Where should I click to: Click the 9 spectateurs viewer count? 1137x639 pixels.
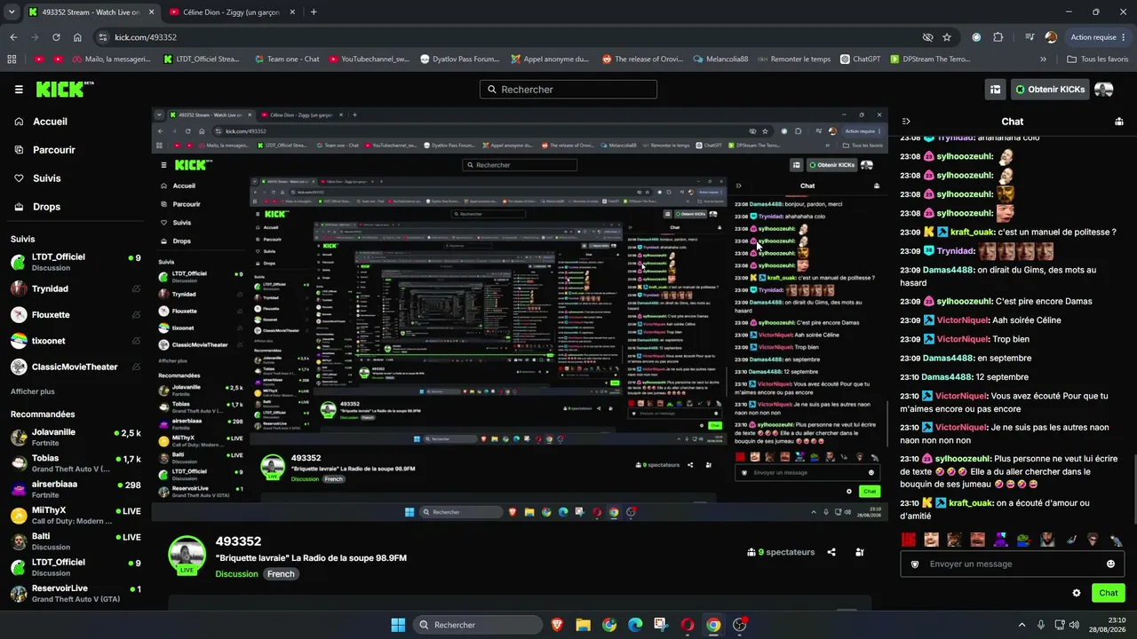(x=781, y=552)
